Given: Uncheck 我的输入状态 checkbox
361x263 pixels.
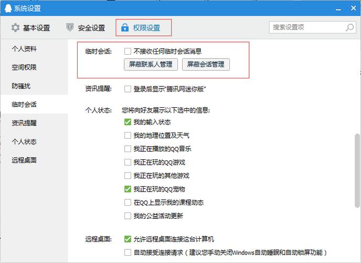Looking at the screenshot, I should [x=128, y=122].
